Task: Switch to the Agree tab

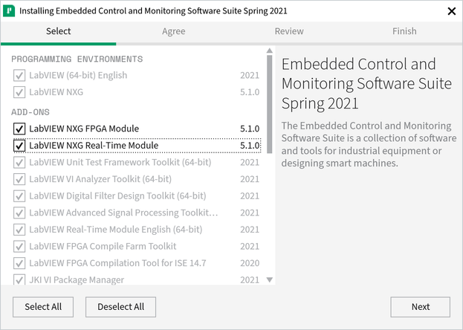Action: pyautogui.click(x=174, y=31)
